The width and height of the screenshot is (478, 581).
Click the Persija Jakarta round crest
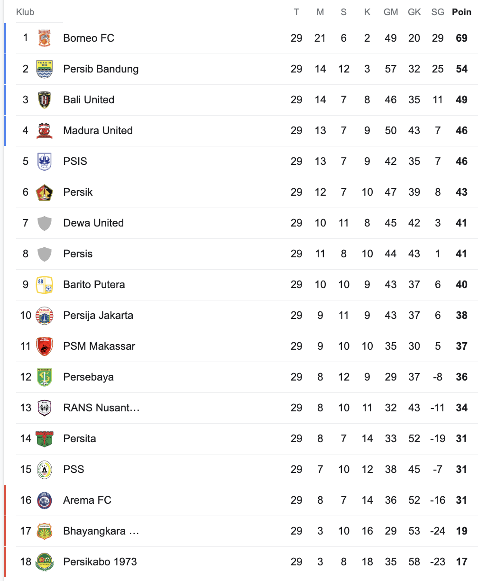(45, 315)
